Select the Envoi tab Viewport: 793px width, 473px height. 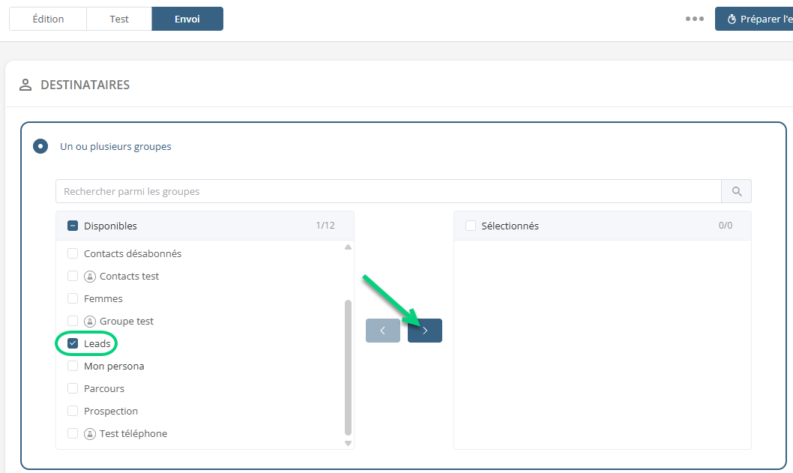coord(187,19)
